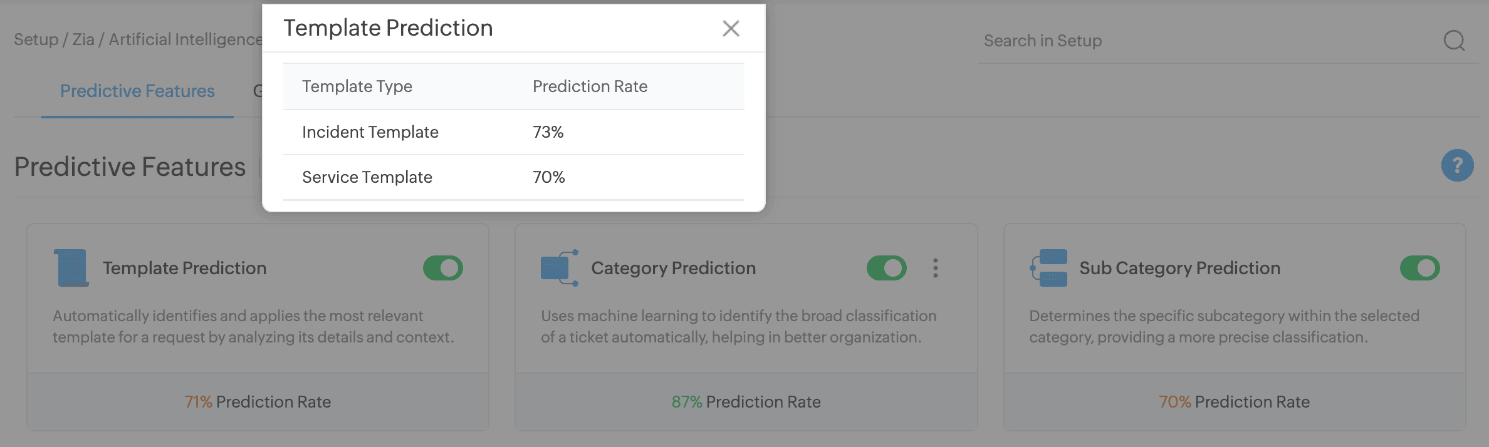View the 71% Prediction Rate details

(x=258, y=402)
